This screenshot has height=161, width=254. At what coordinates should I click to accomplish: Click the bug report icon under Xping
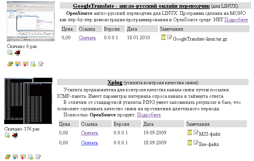coord(15,135)
